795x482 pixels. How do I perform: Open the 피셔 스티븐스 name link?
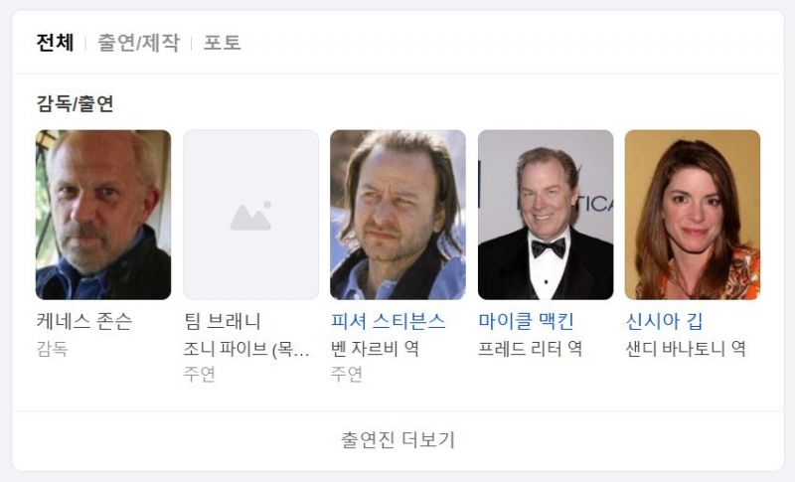[388, 322]
